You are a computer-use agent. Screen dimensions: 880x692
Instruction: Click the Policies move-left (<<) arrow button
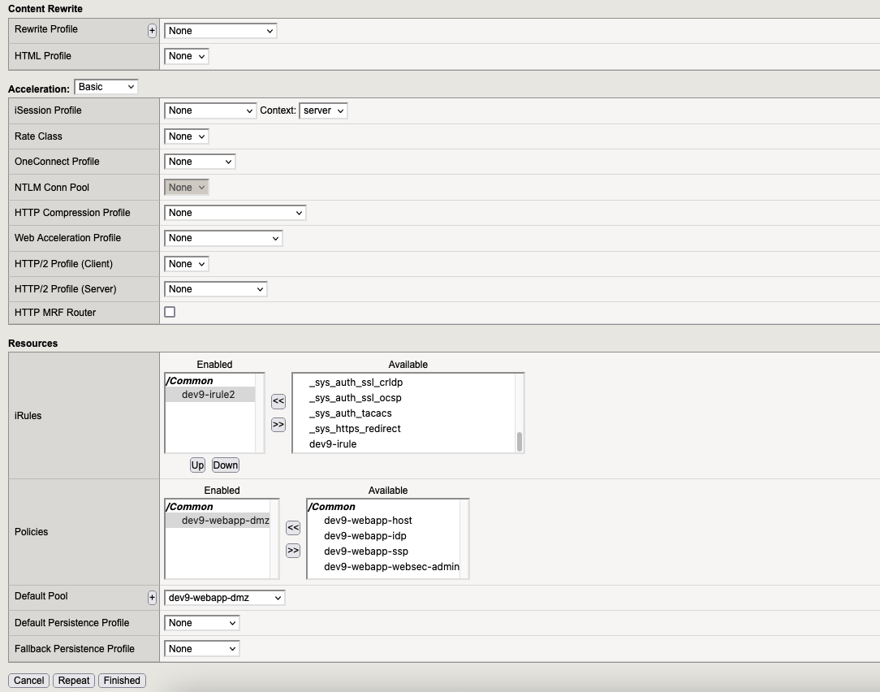293,528
